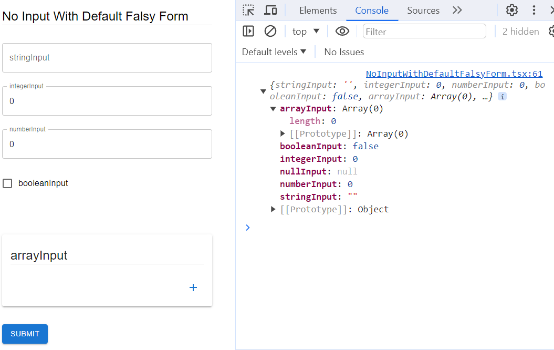The width and height of the screenshot is (554, 350).
Task: Open the Default levels dropdown
Action: coord(274,52)
